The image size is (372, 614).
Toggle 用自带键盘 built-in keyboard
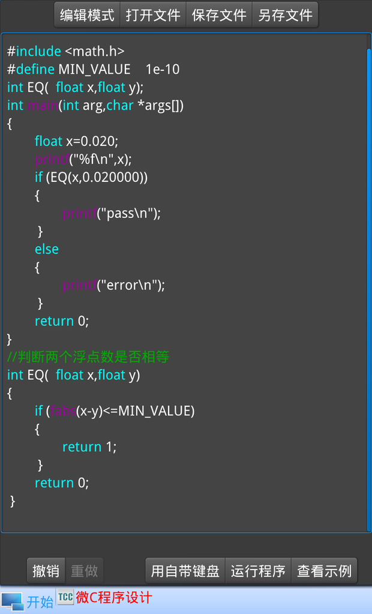pyautogui.click(x=185, y=571)
